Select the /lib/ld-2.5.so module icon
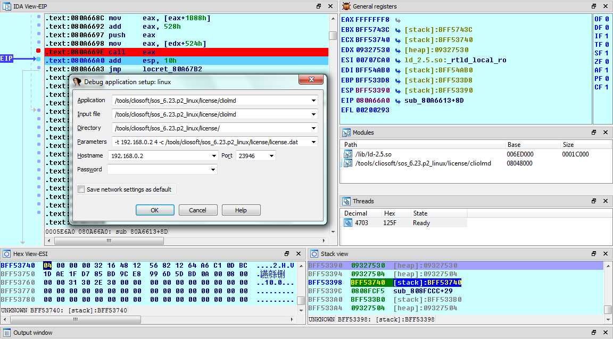 (x=347, y=154)
